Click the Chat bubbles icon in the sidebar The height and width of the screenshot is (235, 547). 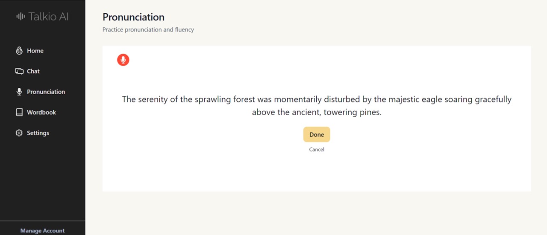tap(19, 71)
